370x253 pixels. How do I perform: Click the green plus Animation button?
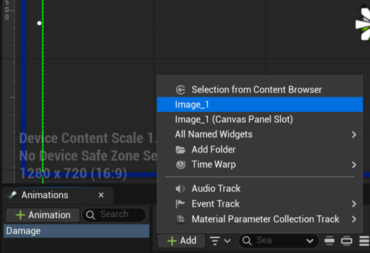click(x=43, y=215)
